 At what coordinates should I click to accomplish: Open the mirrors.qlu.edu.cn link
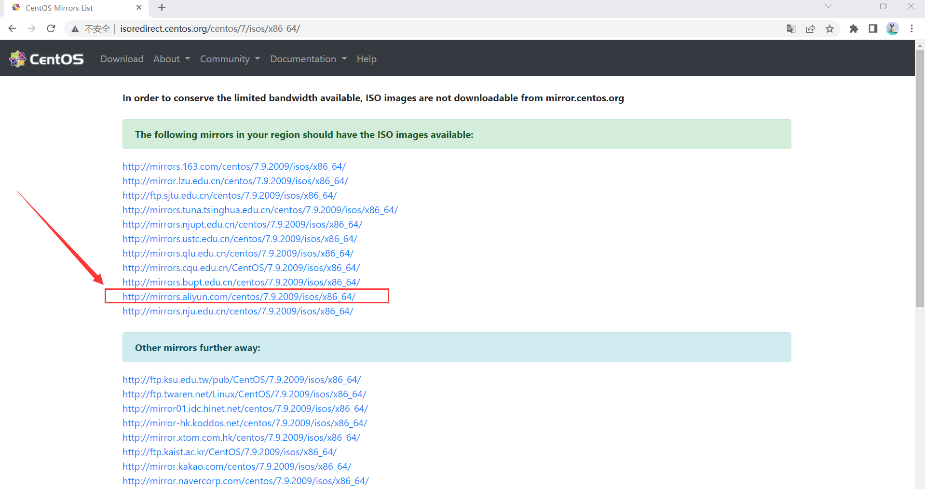pyautogui.click(x=238, y=253)
